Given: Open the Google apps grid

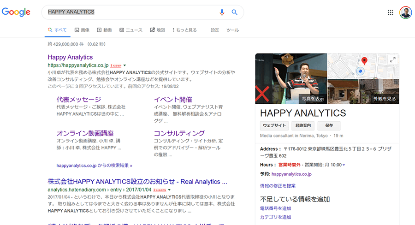Looking at the screenshot, I should pyautogui.click(x=391, y=12).
